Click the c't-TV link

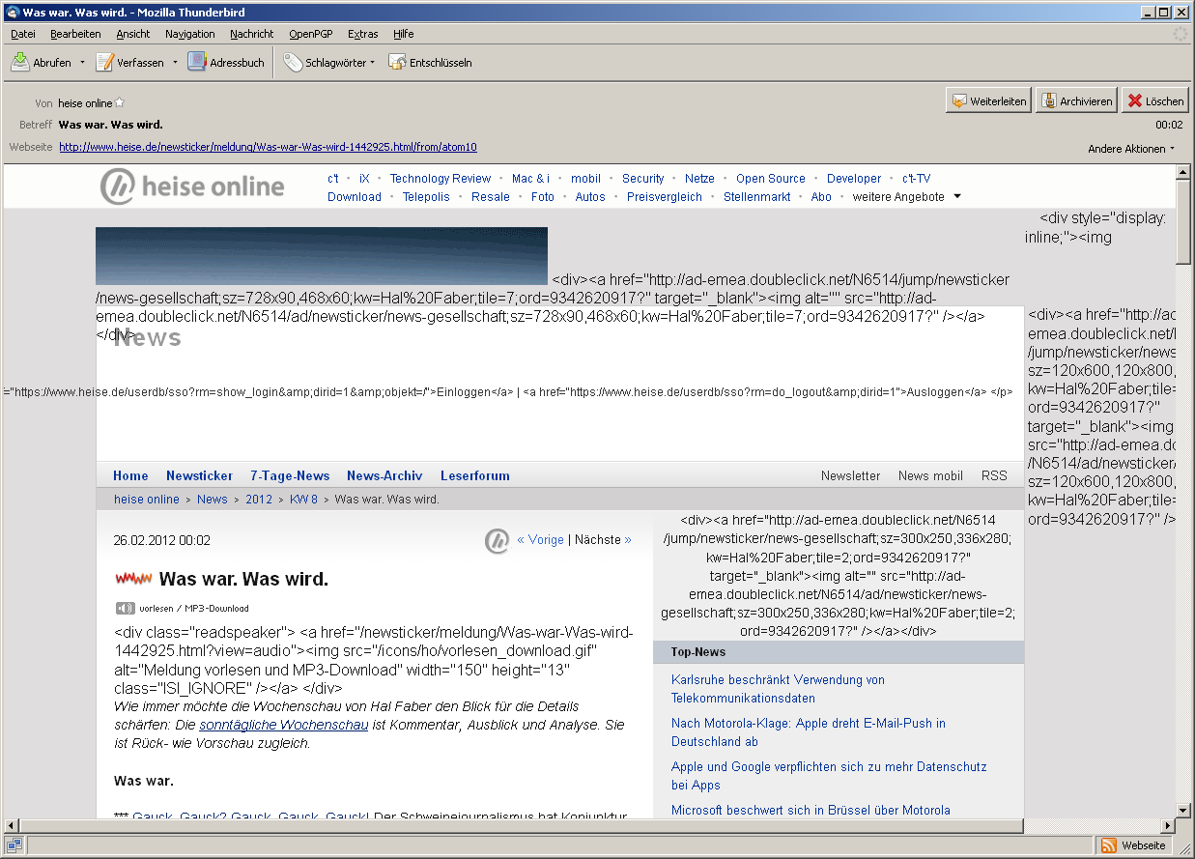pyautogui.click(x=917, y=178)
